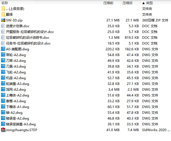Click the DWG icon of A0-装配图.dwg
This screenshot has width=171, height=141.
(3, 49)
